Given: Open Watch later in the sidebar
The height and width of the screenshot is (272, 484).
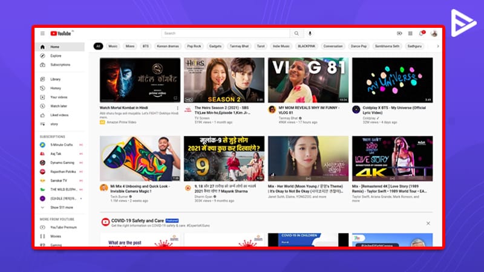Looking at the screenshot, I should point(60,106).
